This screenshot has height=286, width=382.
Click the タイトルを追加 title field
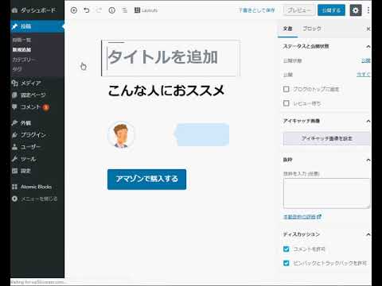(x=171, y=58)
